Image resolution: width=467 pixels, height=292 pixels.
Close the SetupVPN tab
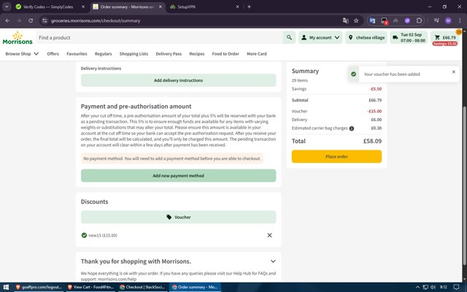[x=237, y=7]
